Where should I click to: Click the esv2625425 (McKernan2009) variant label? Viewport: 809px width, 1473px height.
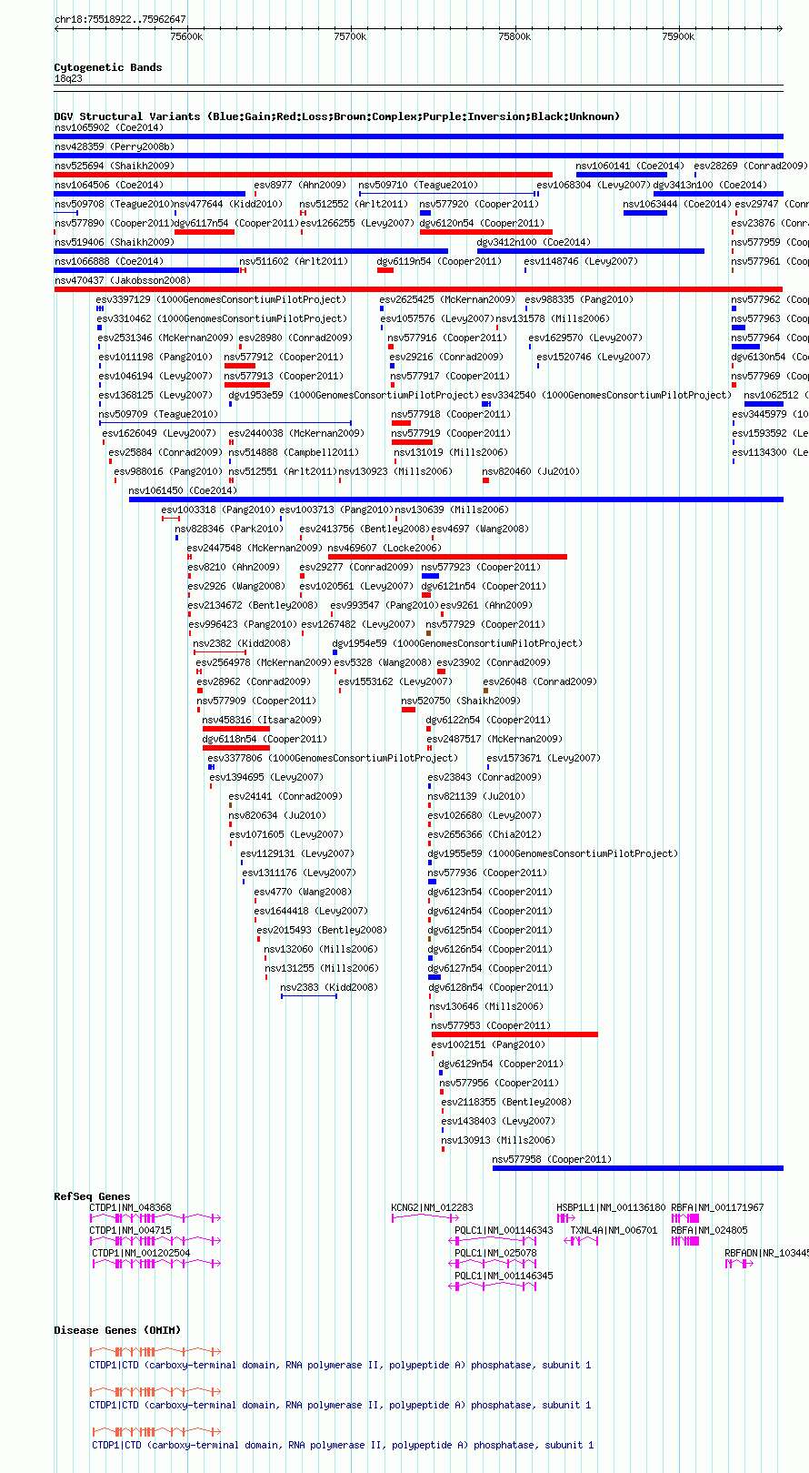447,299
